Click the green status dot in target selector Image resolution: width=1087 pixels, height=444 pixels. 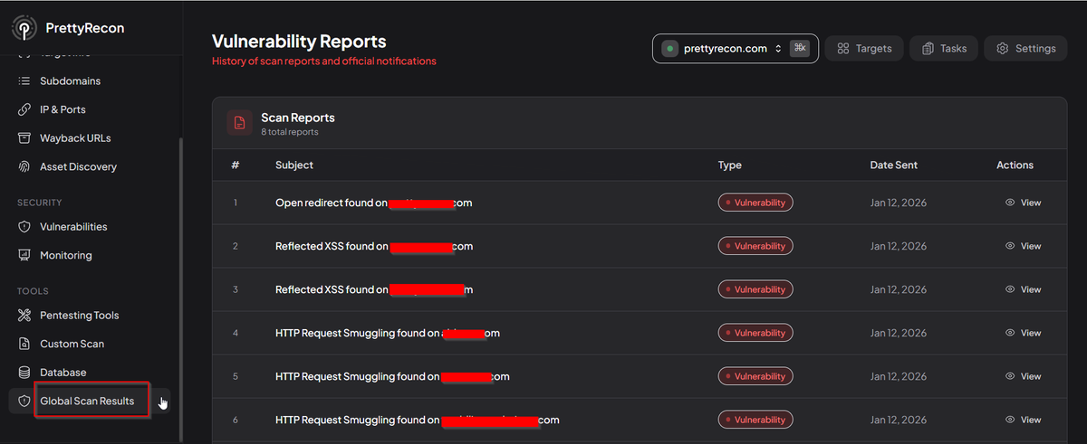coord(669,49)
